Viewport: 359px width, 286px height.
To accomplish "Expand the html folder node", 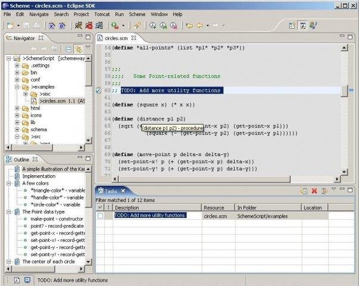I will [17, 108].
